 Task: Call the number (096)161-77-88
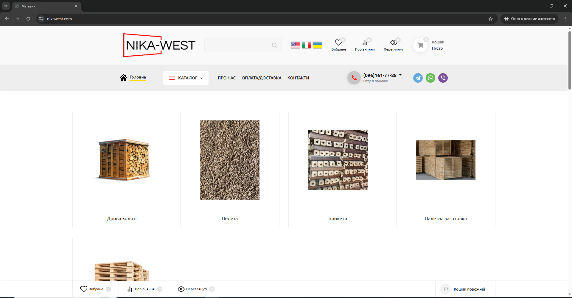[x=380, y=76]
